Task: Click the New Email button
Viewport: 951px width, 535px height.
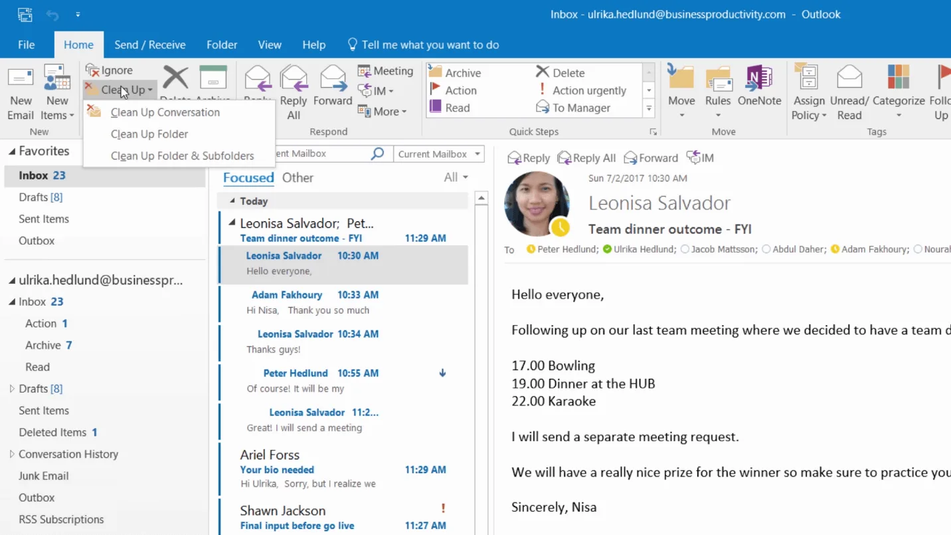Action: [x=21, y=92]
